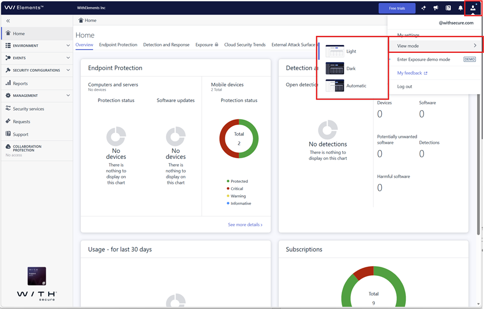Viewport: 484px width, 309px height.
Task: Expand the Management sidebar section
Action: [x=37, y=95]
